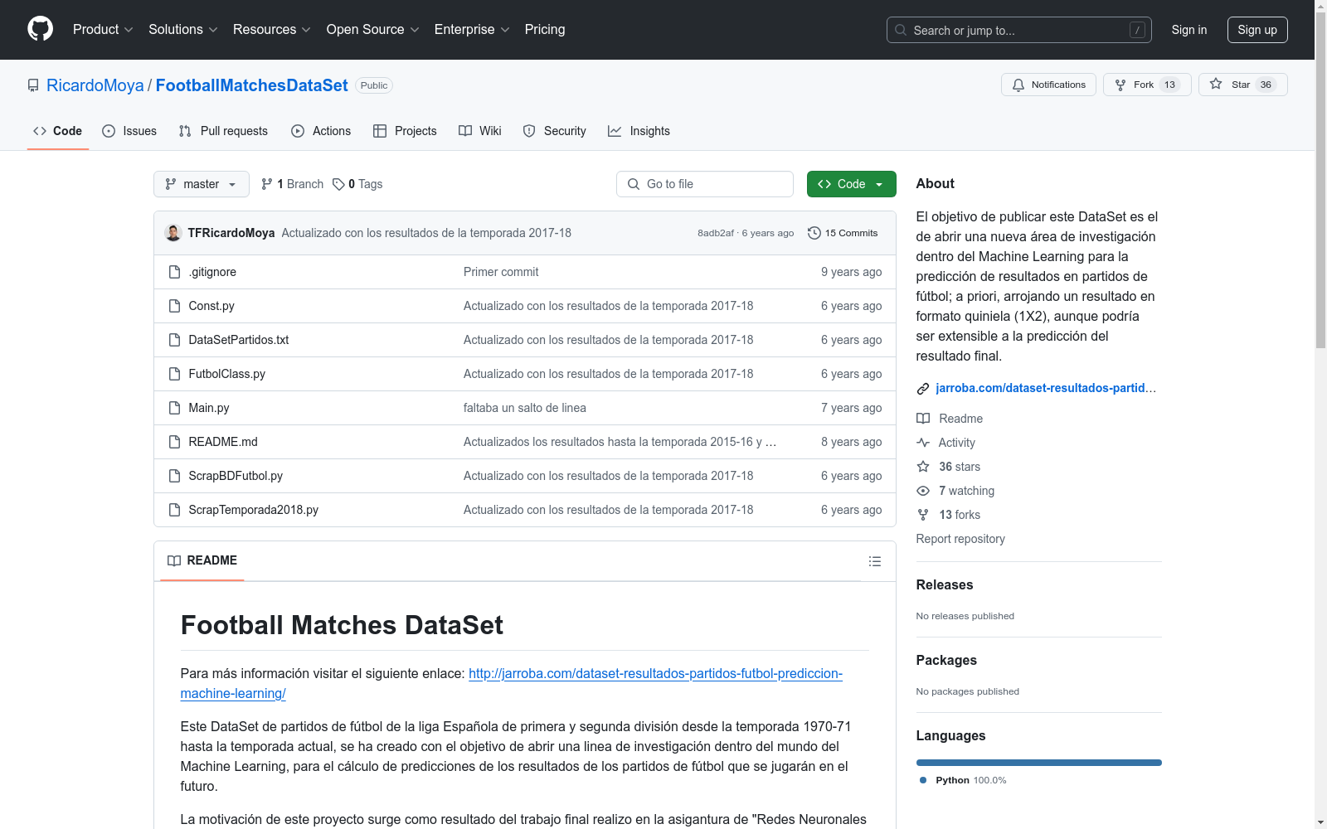The height and width of the screenshot is (829, 1327).
Task: Click the star icon beside 36 stars
Action: pyautogui.click(x=923, y=467)
